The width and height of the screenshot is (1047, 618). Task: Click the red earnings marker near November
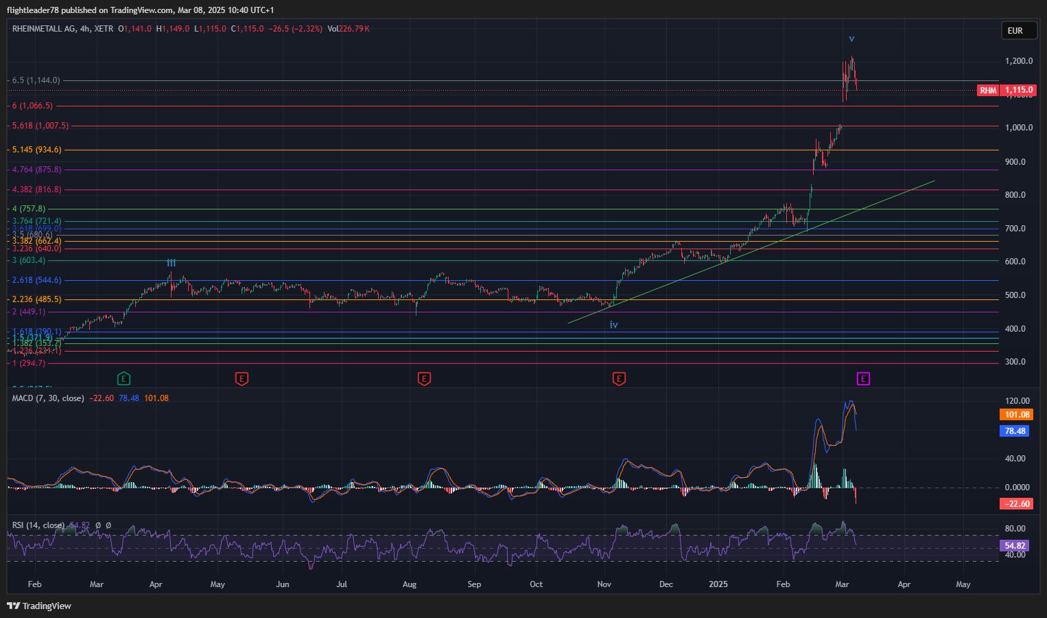[x=619, y=378]
